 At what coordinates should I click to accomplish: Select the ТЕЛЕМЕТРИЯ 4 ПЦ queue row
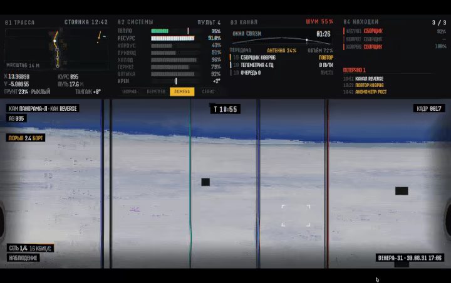282,65
